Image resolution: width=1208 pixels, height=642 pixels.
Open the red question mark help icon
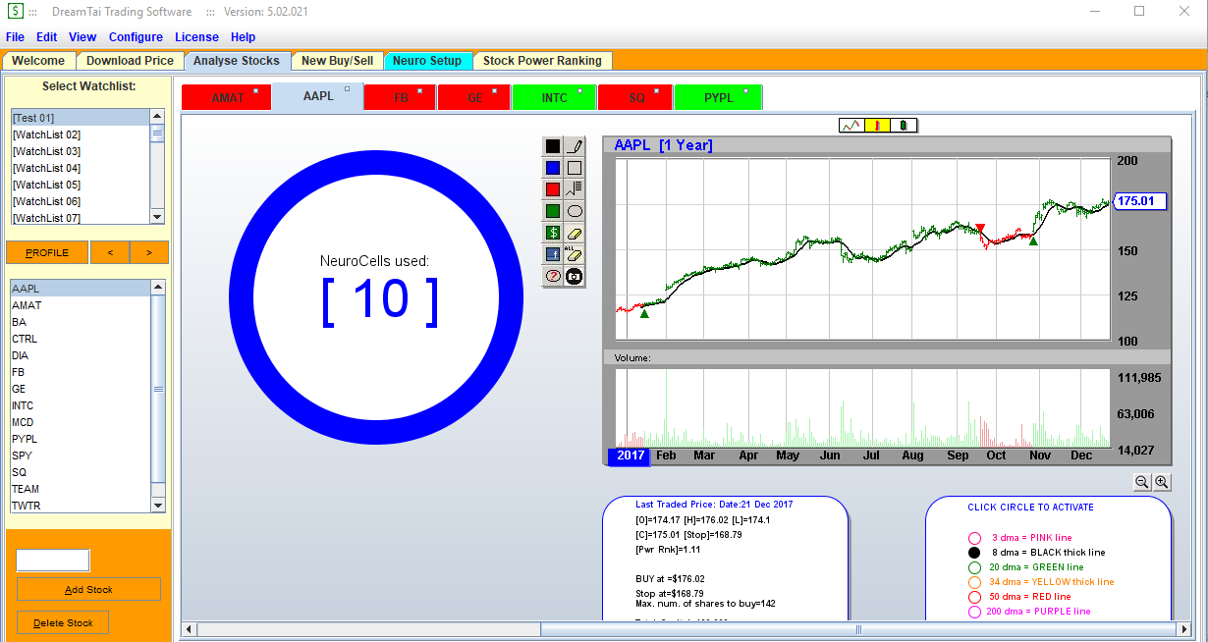coord(553,276)
